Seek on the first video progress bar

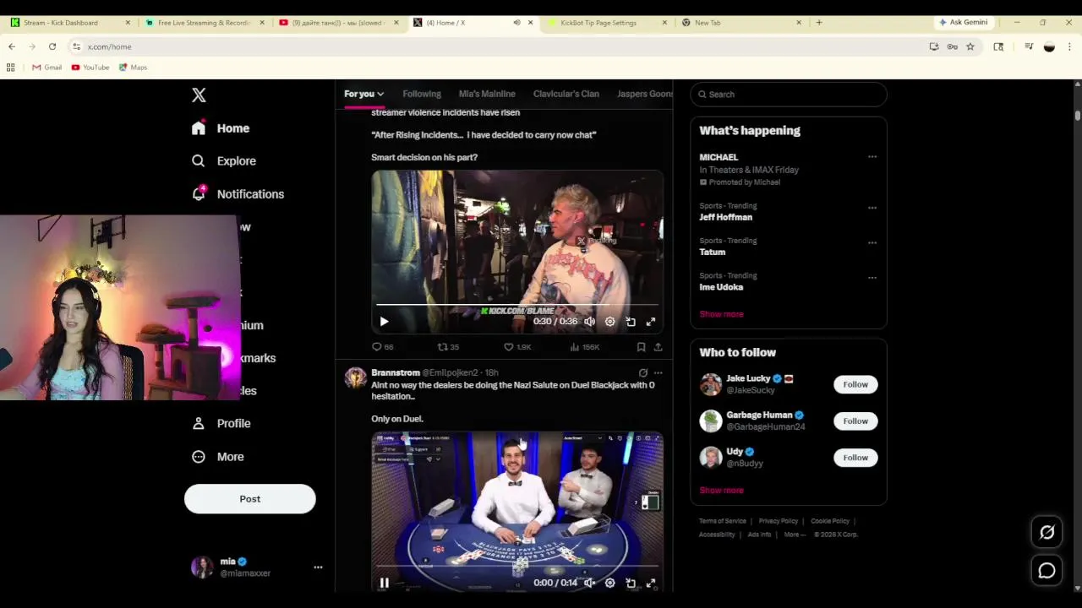tap(517, 304)
